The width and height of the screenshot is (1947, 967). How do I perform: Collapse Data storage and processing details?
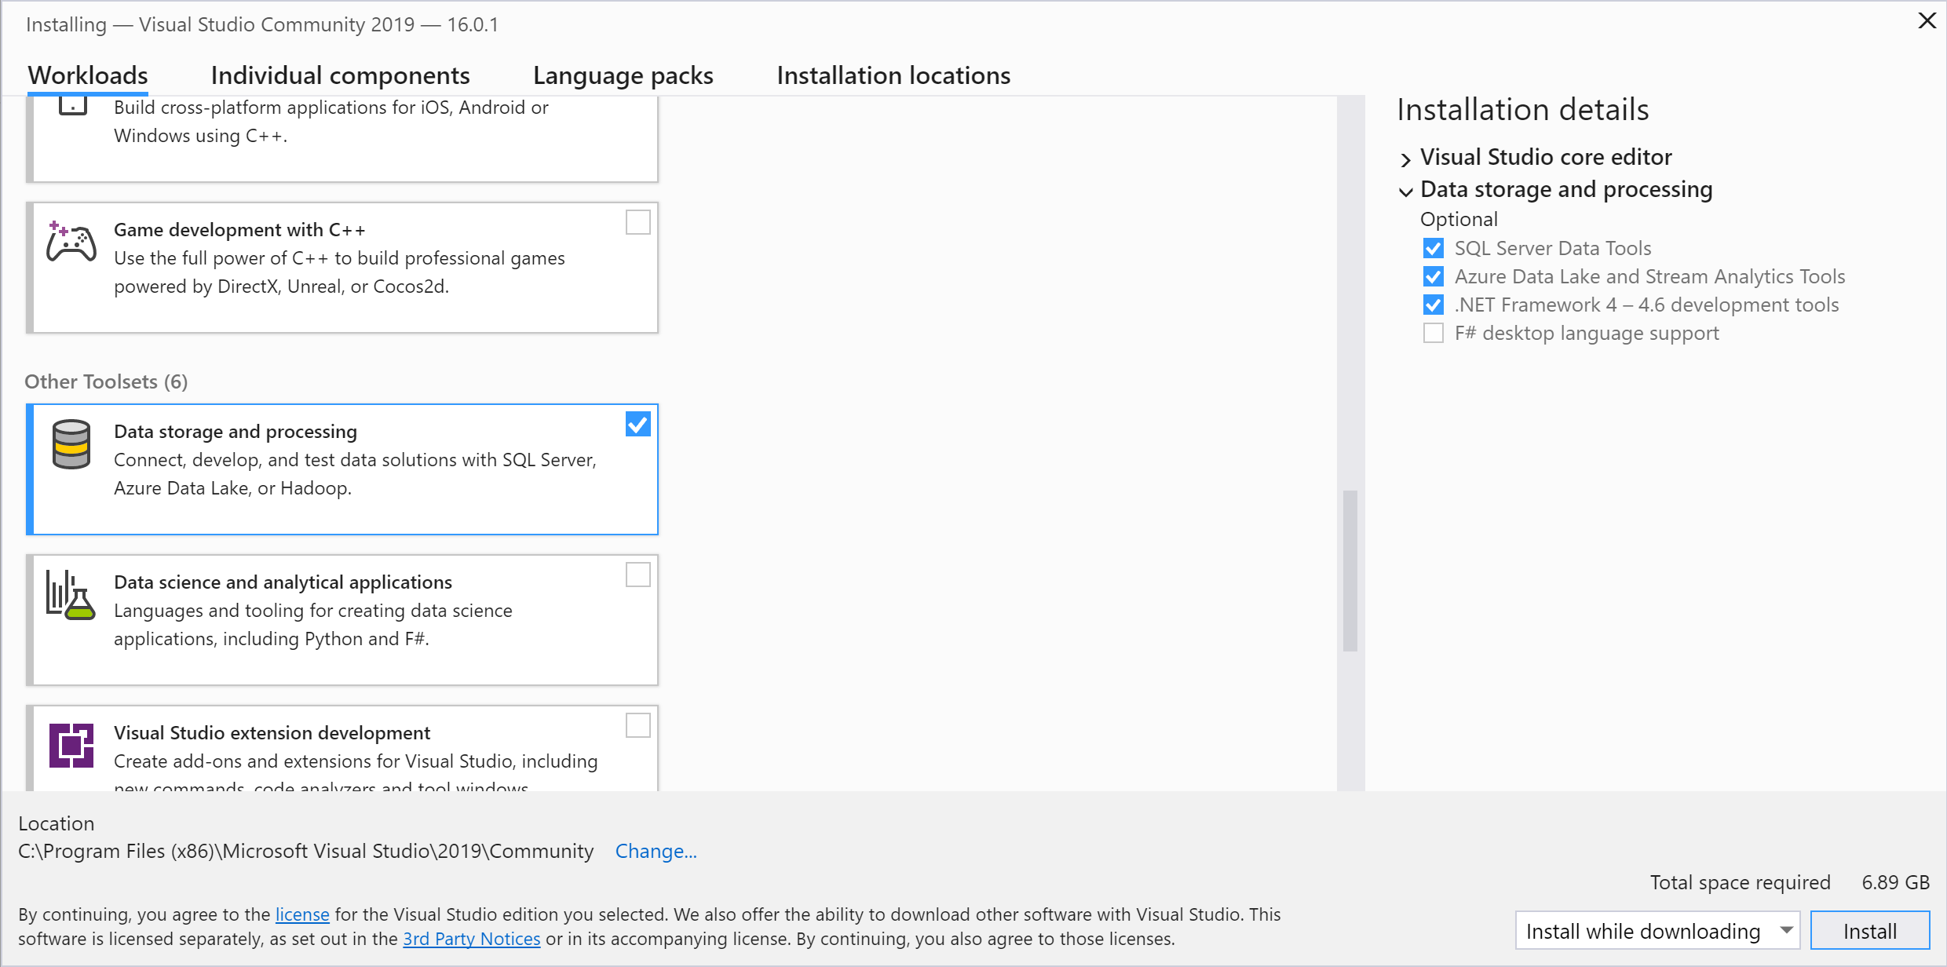coord(1405,191)
